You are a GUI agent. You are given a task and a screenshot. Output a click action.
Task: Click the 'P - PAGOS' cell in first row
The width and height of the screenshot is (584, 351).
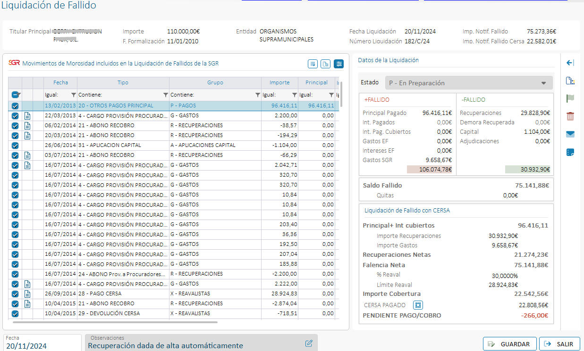tap(215, 106)
